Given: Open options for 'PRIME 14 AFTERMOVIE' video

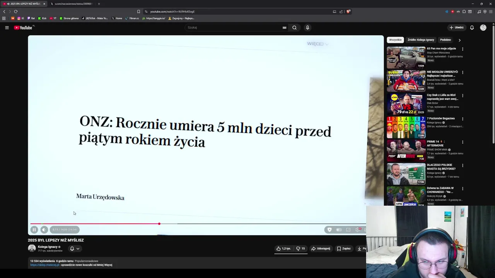Looking at the screenshot, I should pyautogui.click(x=463, y=142).
